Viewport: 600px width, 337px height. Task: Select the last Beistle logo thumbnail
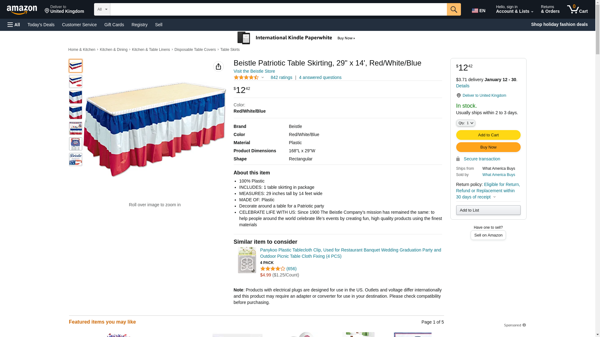coord(76,159)
